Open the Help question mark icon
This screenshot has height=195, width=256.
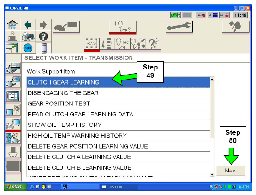tap(43, 36)
